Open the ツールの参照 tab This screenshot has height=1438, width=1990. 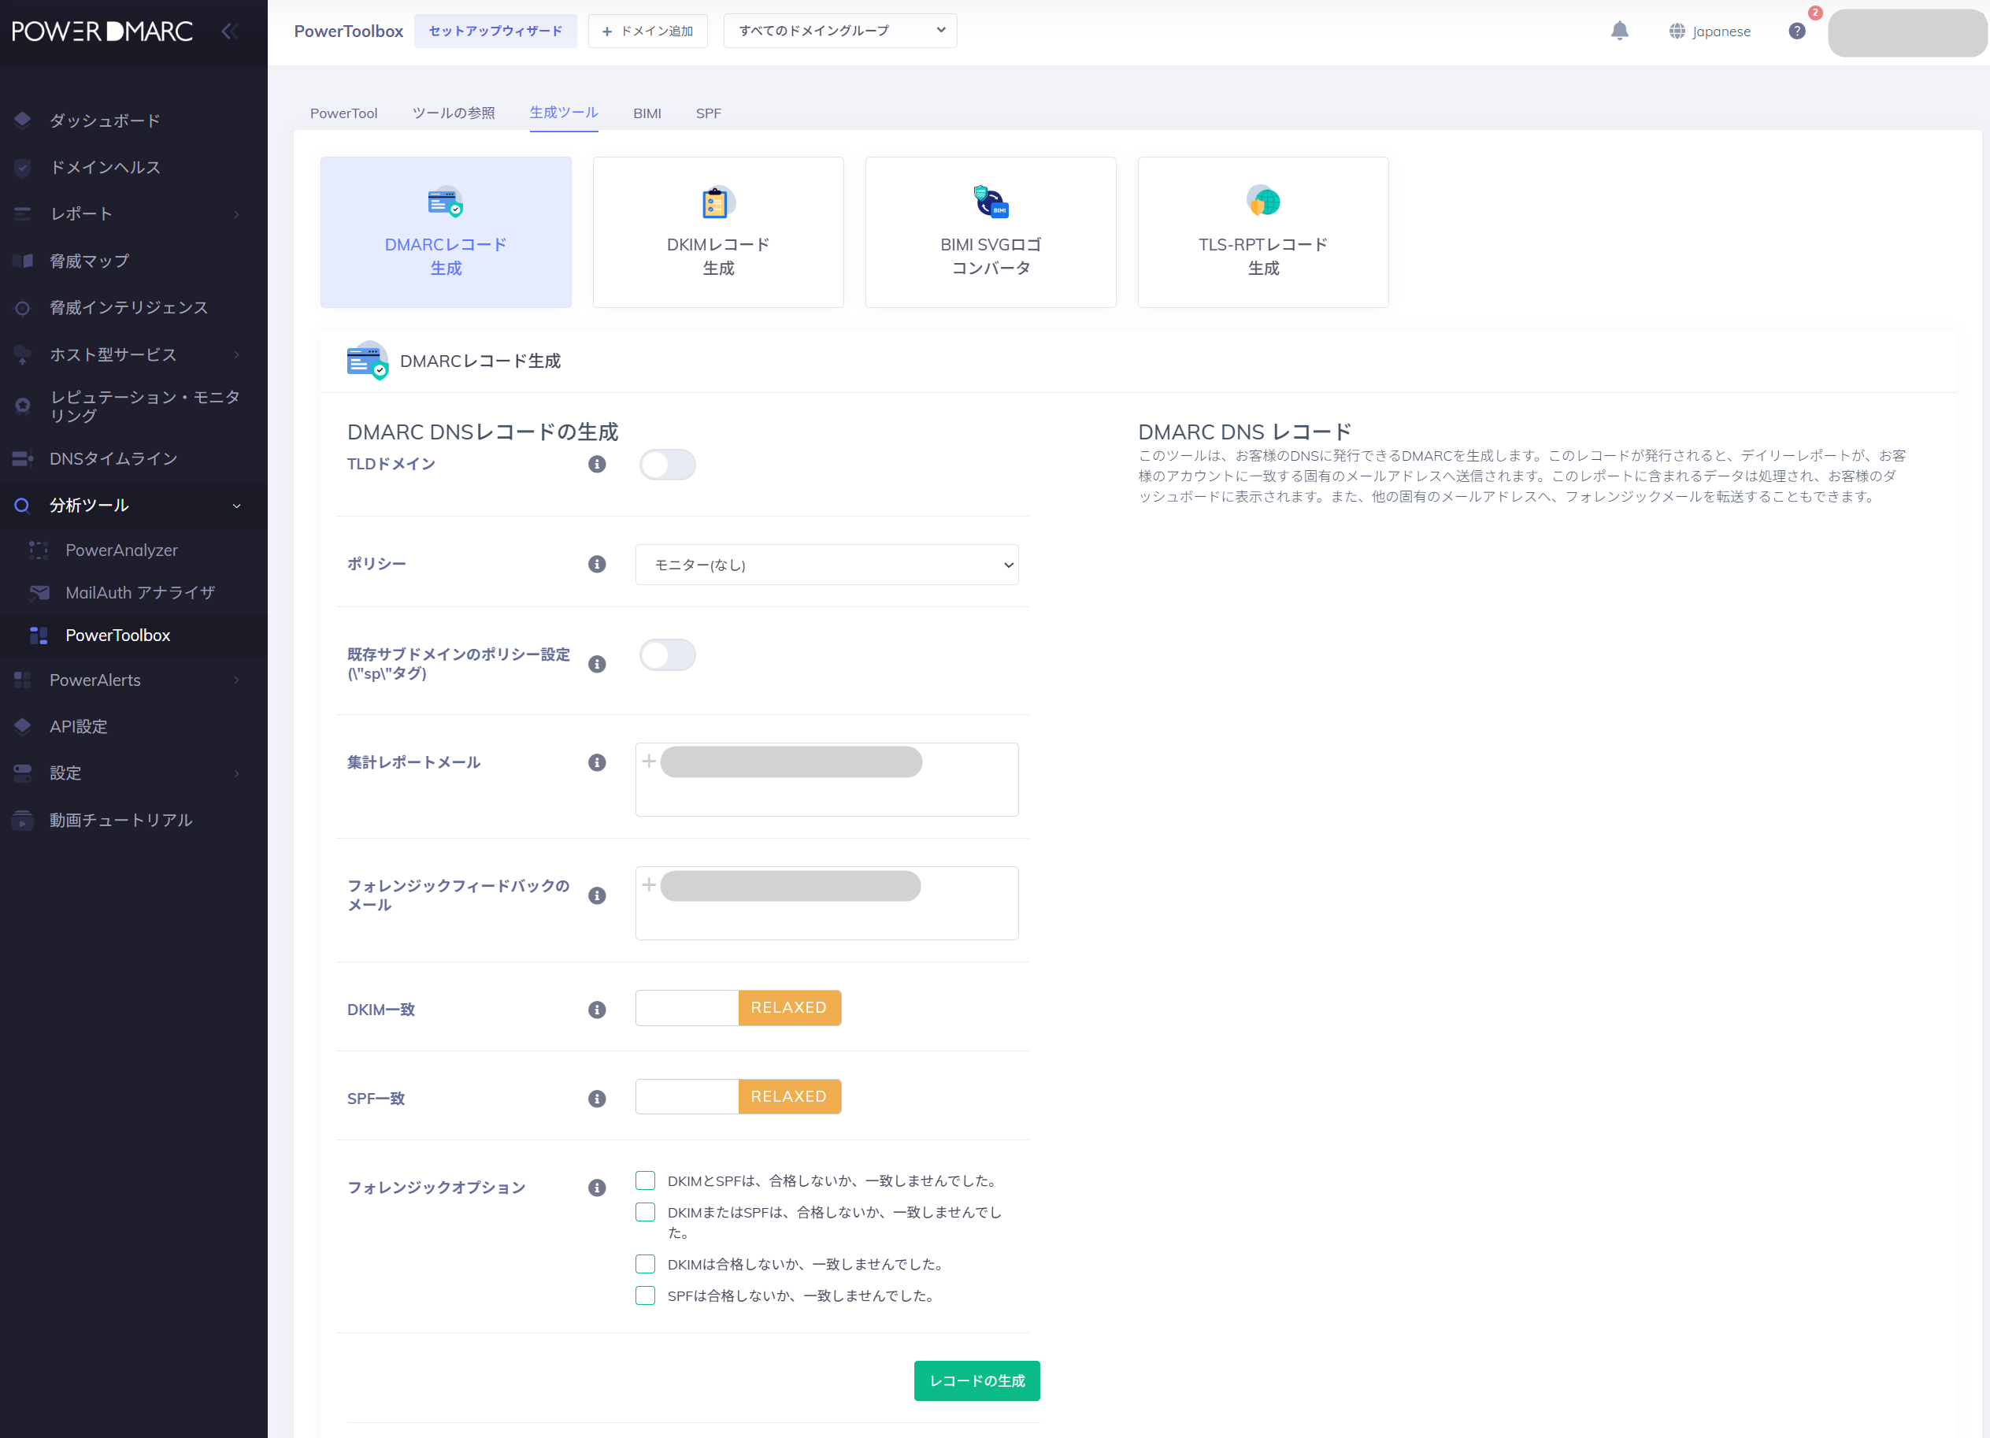point(454,113)
